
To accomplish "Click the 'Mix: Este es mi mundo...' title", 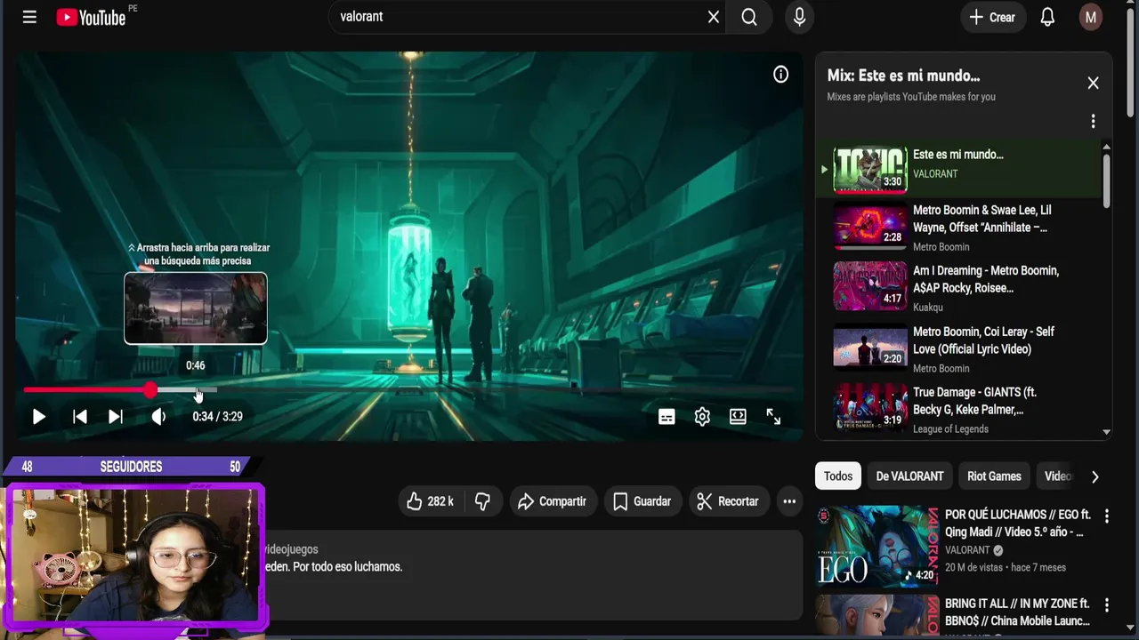I will click(903, 76).
